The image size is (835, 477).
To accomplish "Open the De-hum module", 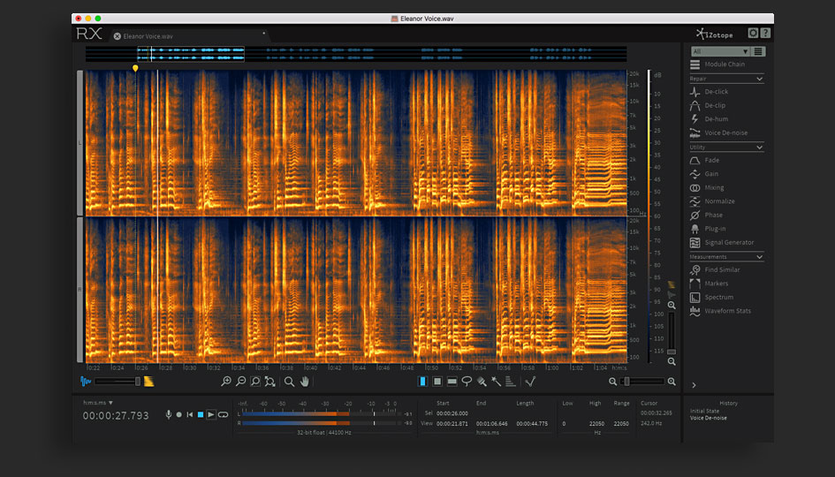I will pyautogui.click(x=716, y=119).
